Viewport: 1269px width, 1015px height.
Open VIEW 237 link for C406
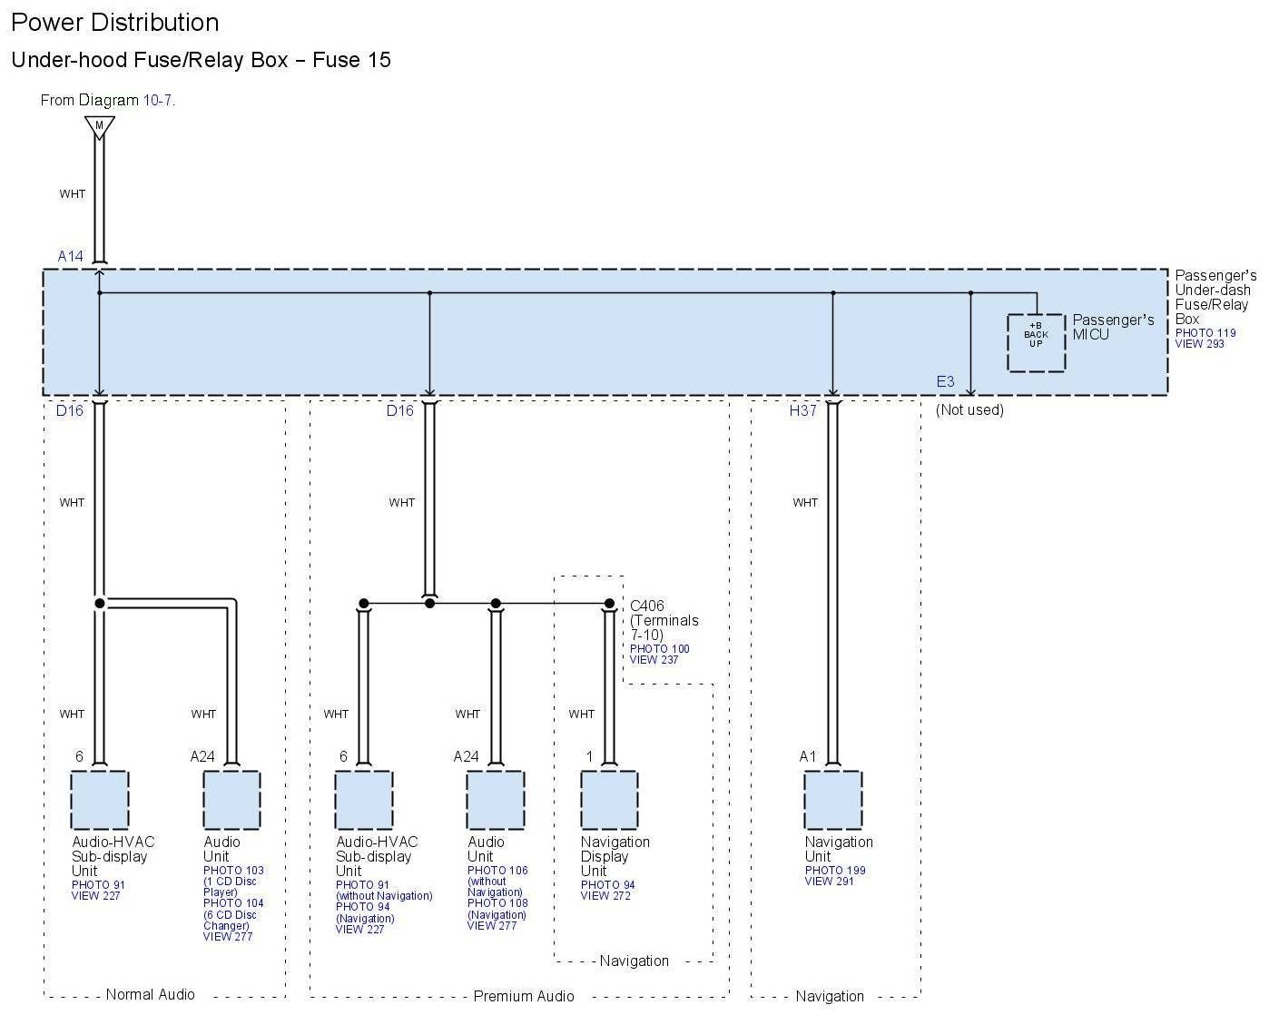pos(654,660)
